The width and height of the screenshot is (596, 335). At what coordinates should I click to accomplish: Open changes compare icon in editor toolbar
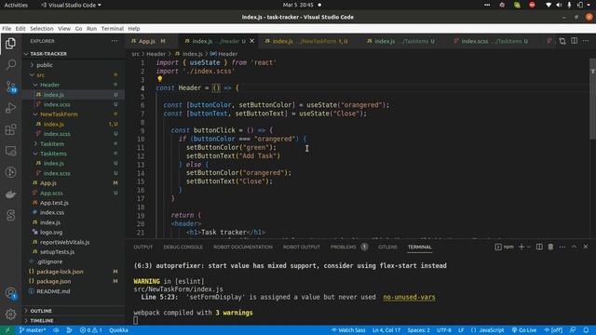point(562,41)
